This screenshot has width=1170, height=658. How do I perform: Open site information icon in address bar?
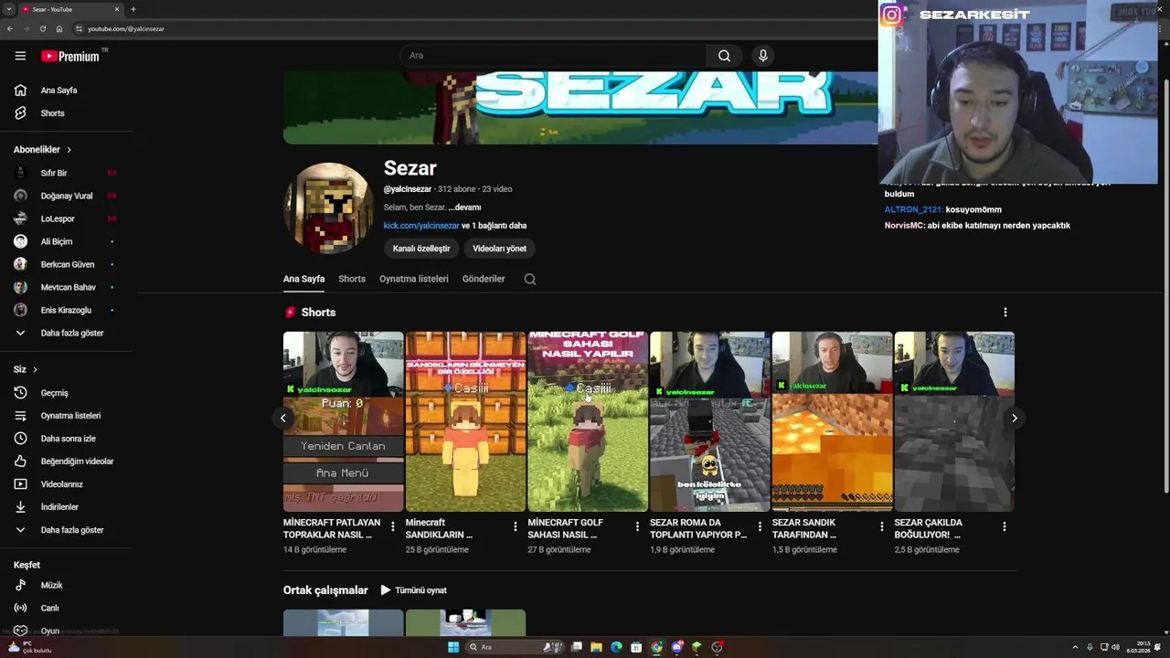click(79, 28)
